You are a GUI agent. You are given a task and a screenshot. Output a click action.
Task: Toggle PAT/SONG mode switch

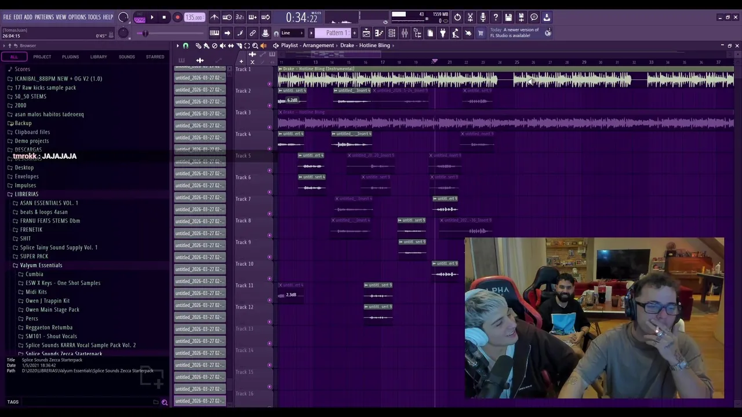point(140,18)
